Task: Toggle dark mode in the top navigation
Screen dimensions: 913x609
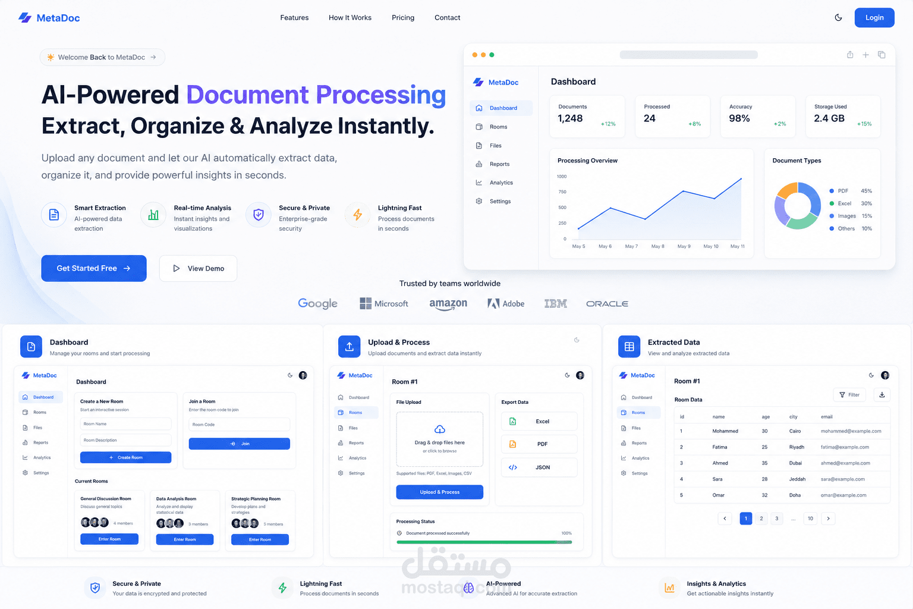Action: click(838, 18)
